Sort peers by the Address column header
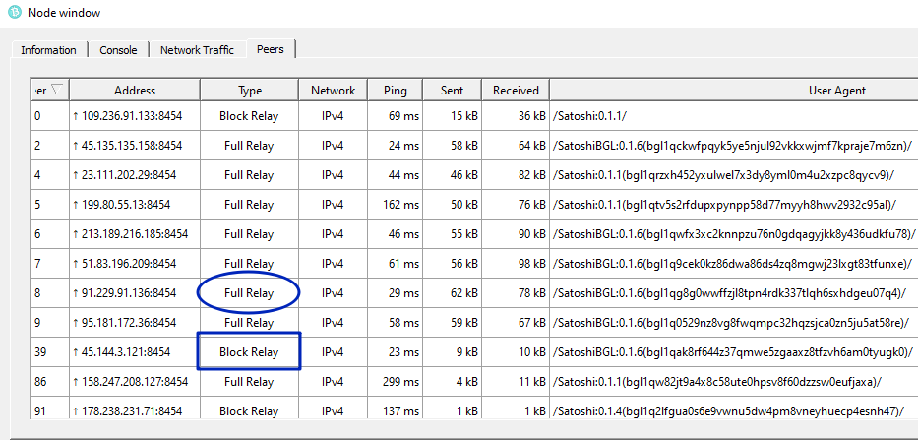 tap(135, 91)
